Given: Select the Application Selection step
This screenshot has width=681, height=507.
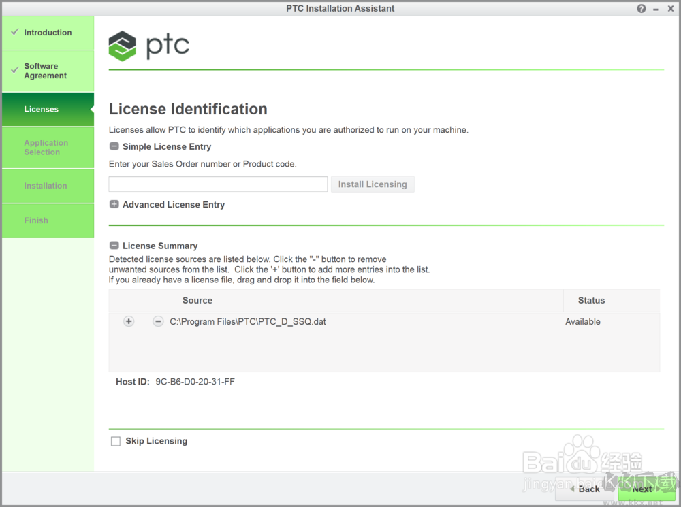Looking at the screenshot, I should pyautogui.click(x=48, y=148).
